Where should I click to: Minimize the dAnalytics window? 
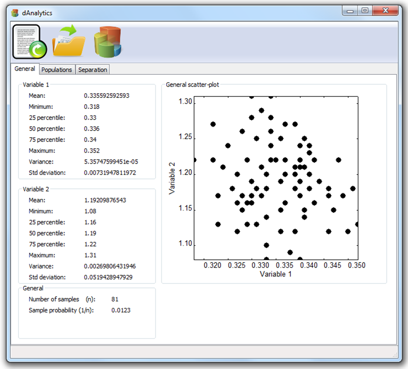(350, 11)
